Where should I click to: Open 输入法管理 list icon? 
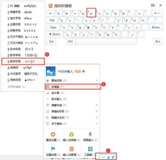point(72,149)
